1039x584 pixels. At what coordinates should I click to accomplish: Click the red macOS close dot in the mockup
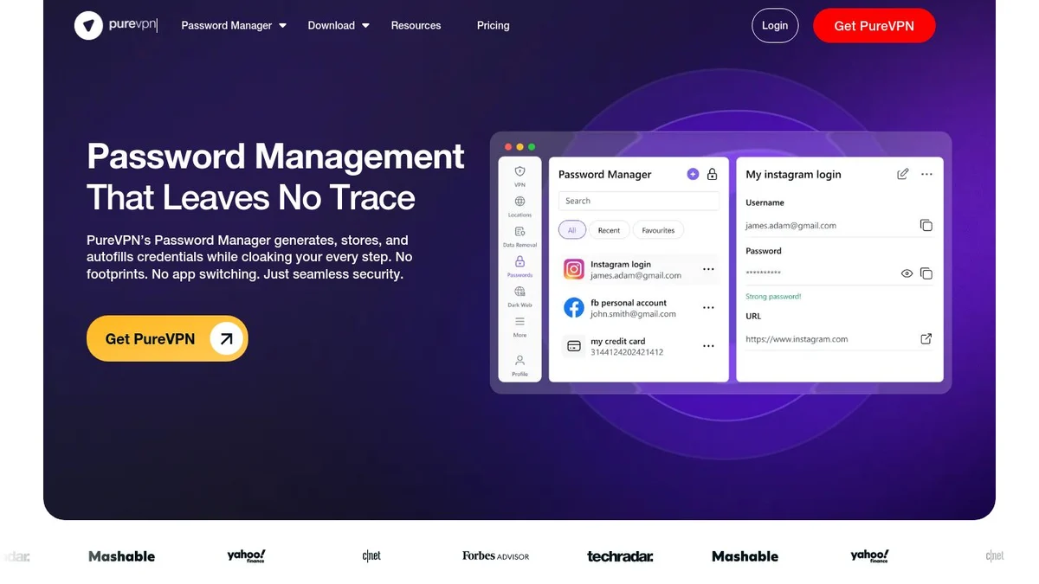click(x=508, y=147)
